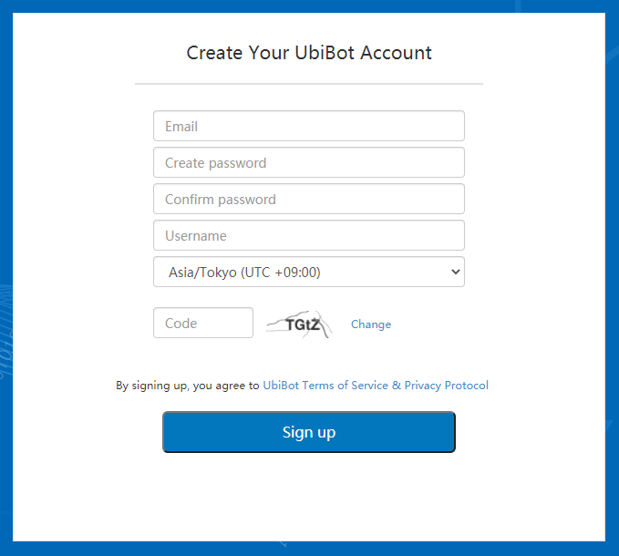619x556 pixels.
Task: Click the Create Your UbiBot Account heading
Action: point(309,53)
